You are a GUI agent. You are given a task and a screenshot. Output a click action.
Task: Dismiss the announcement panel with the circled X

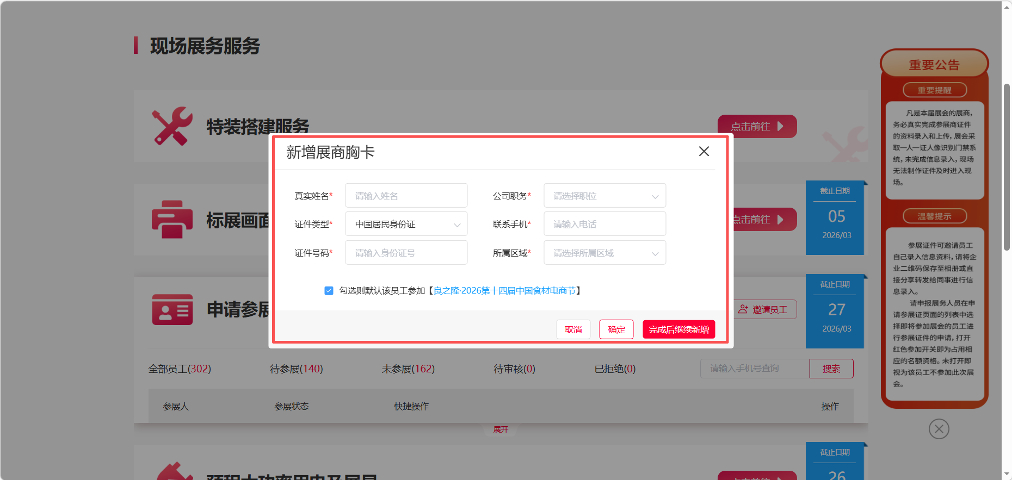tap(939, 429)
